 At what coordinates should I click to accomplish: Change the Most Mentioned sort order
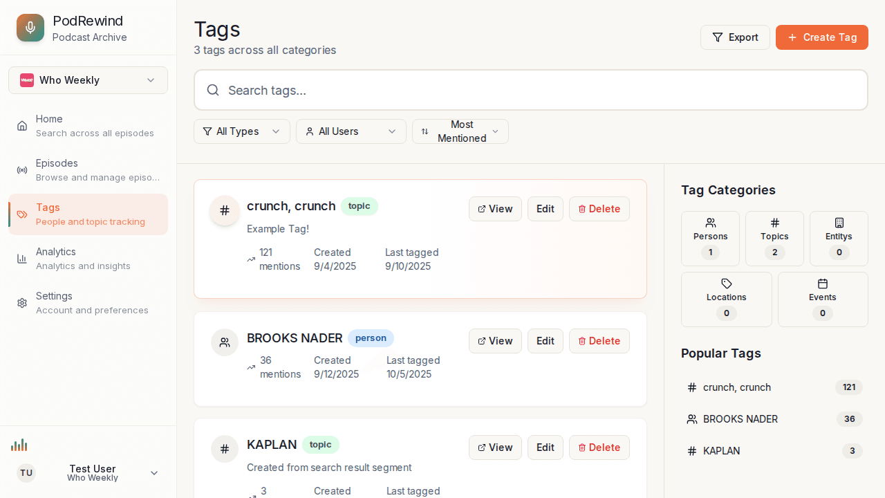pos(460,131)
